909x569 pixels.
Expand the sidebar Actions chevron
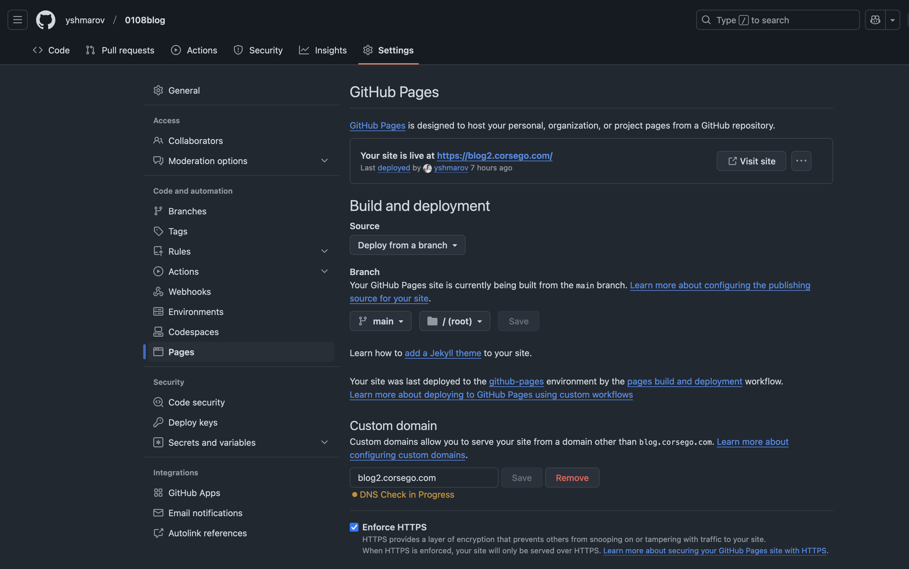[x=324, y=271]
